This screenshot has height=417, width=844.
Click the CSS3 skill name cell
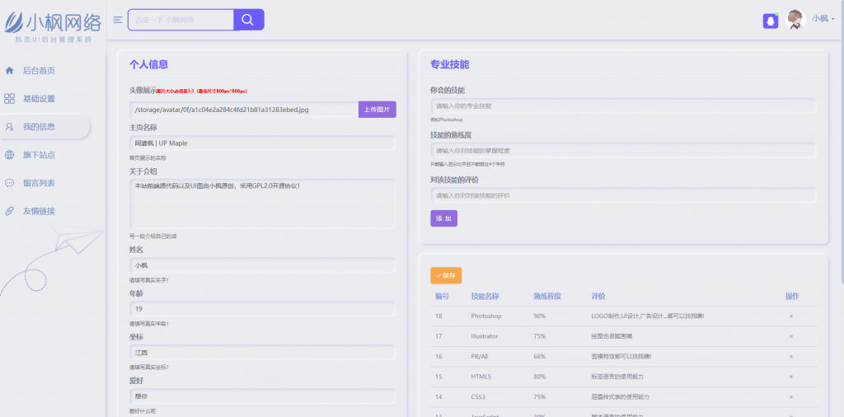[x=478, y=397]
